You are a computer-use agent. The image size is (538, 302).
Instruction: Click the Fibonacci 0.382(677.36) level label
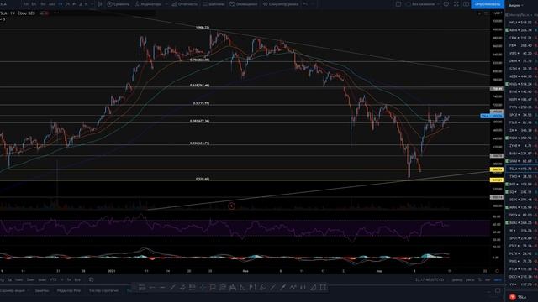click(199, 121)
